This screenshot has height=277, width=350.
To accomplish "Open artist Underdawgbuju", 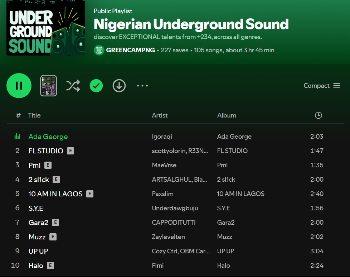I will point(175,208).
